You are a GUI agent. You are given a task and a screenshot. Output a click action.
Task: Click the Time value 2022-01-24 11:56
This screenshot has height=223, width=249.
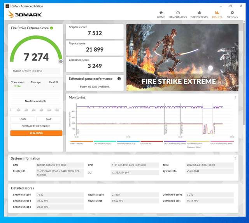(x=209, y=165)
